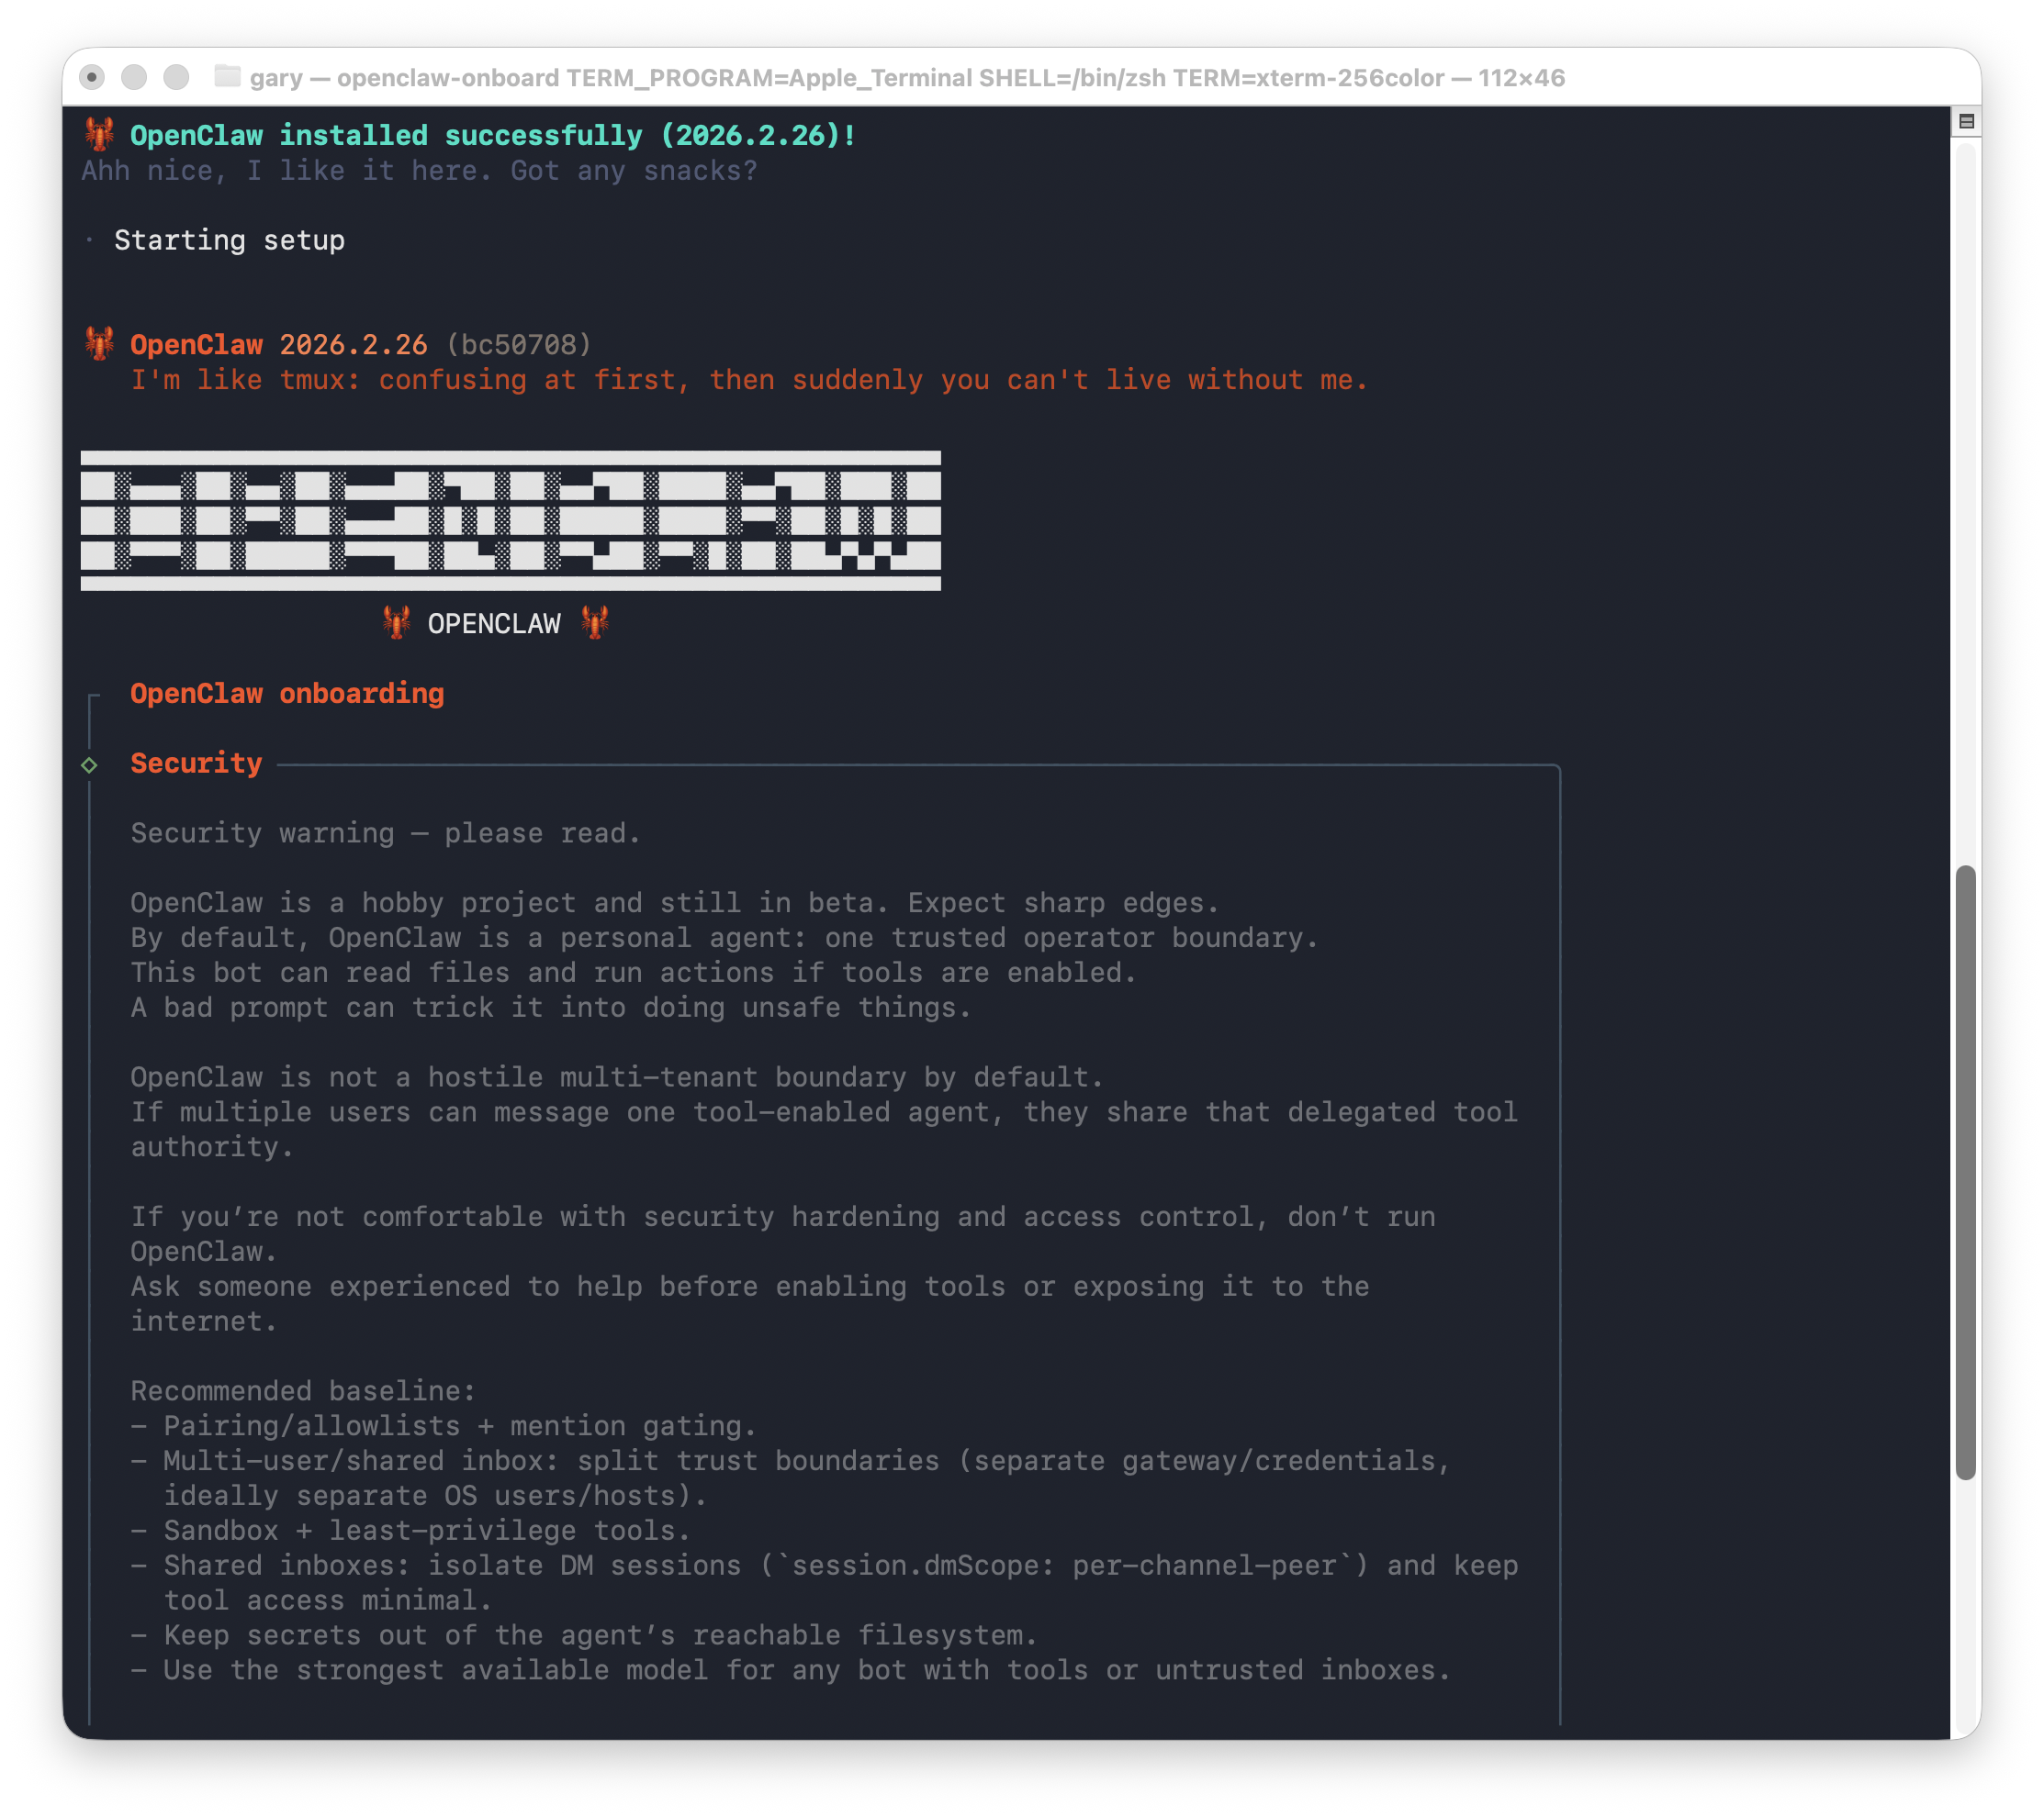The width and height of the screenshot is (2044, 1817).
Task: Minimize the terminal window
Action: [134, 77]
